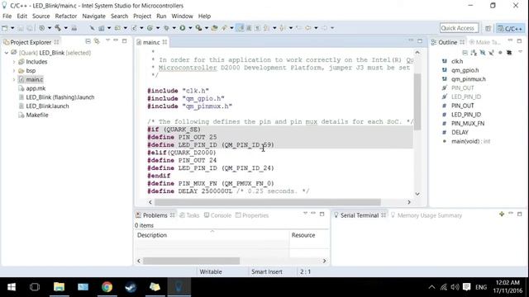Open Project Explorer view menu arrow
529x297 pixels.
point(107,40)
